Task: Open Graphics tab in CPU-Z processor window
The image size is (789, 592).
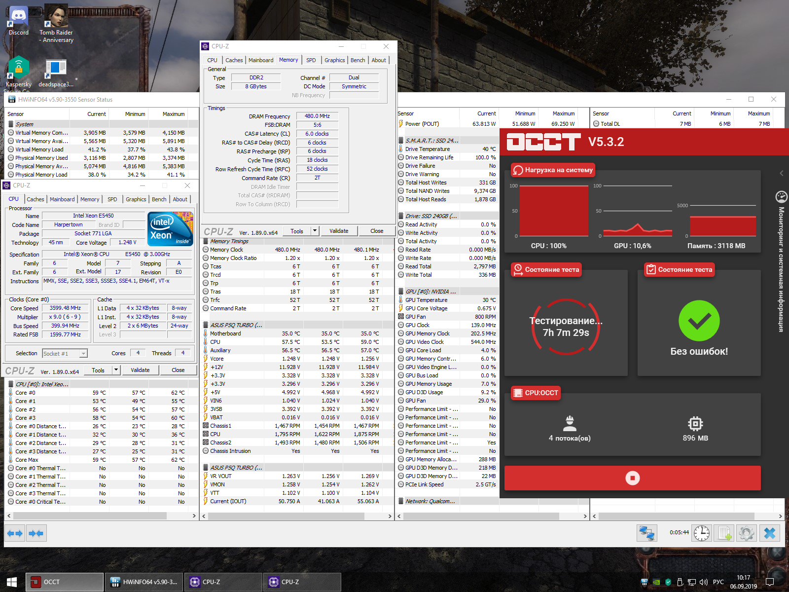Action: [136, 199]
